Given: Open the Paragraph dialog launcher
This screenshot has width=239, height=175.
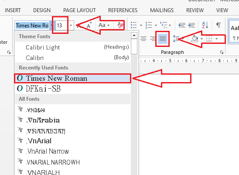Looking at the screenshot, I should point(222,53).
